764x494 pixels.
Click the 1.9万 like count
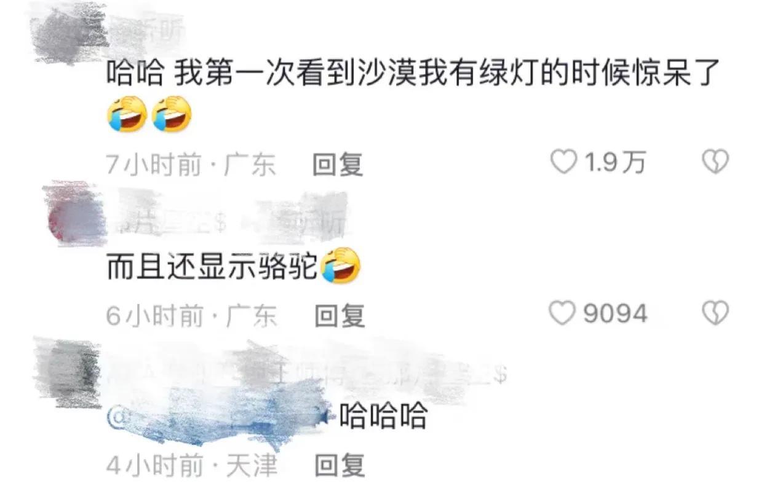pos(615,163)
